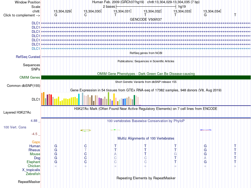Select the Zebrafish species row label
Viewport: 251px width, 188px height.
33,174
